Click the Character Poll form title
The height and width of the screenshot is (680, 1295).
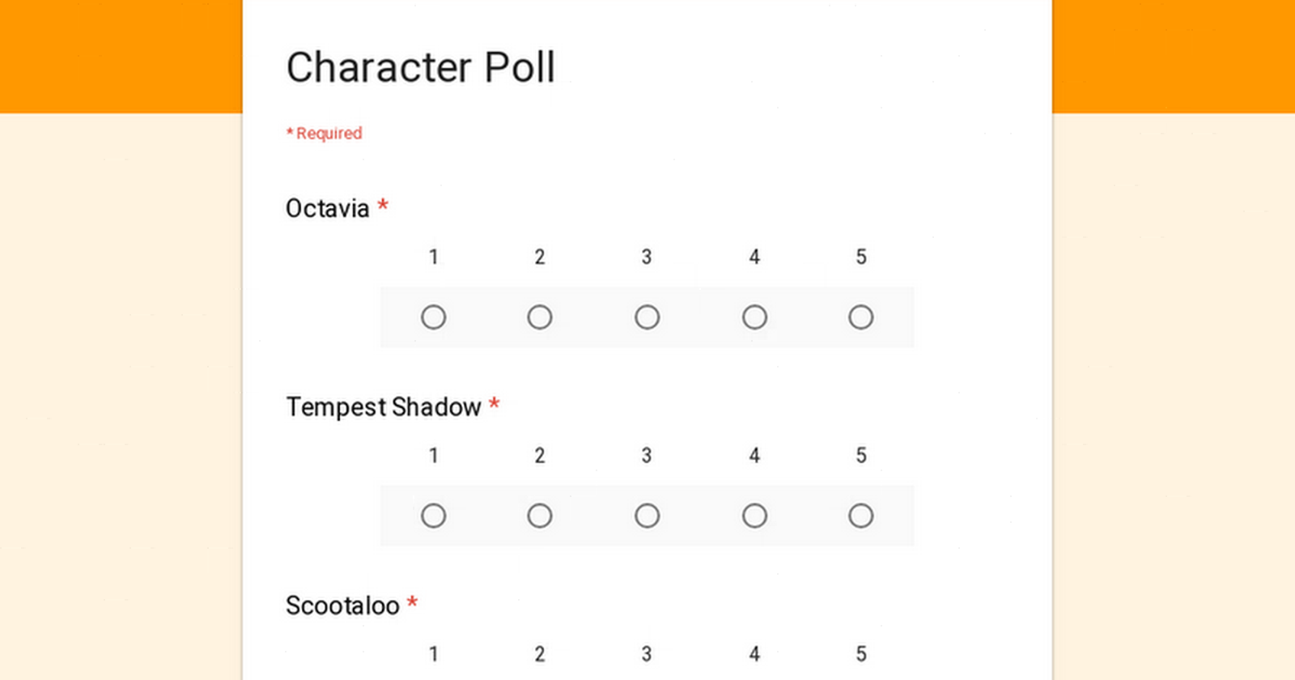point(421,67)
